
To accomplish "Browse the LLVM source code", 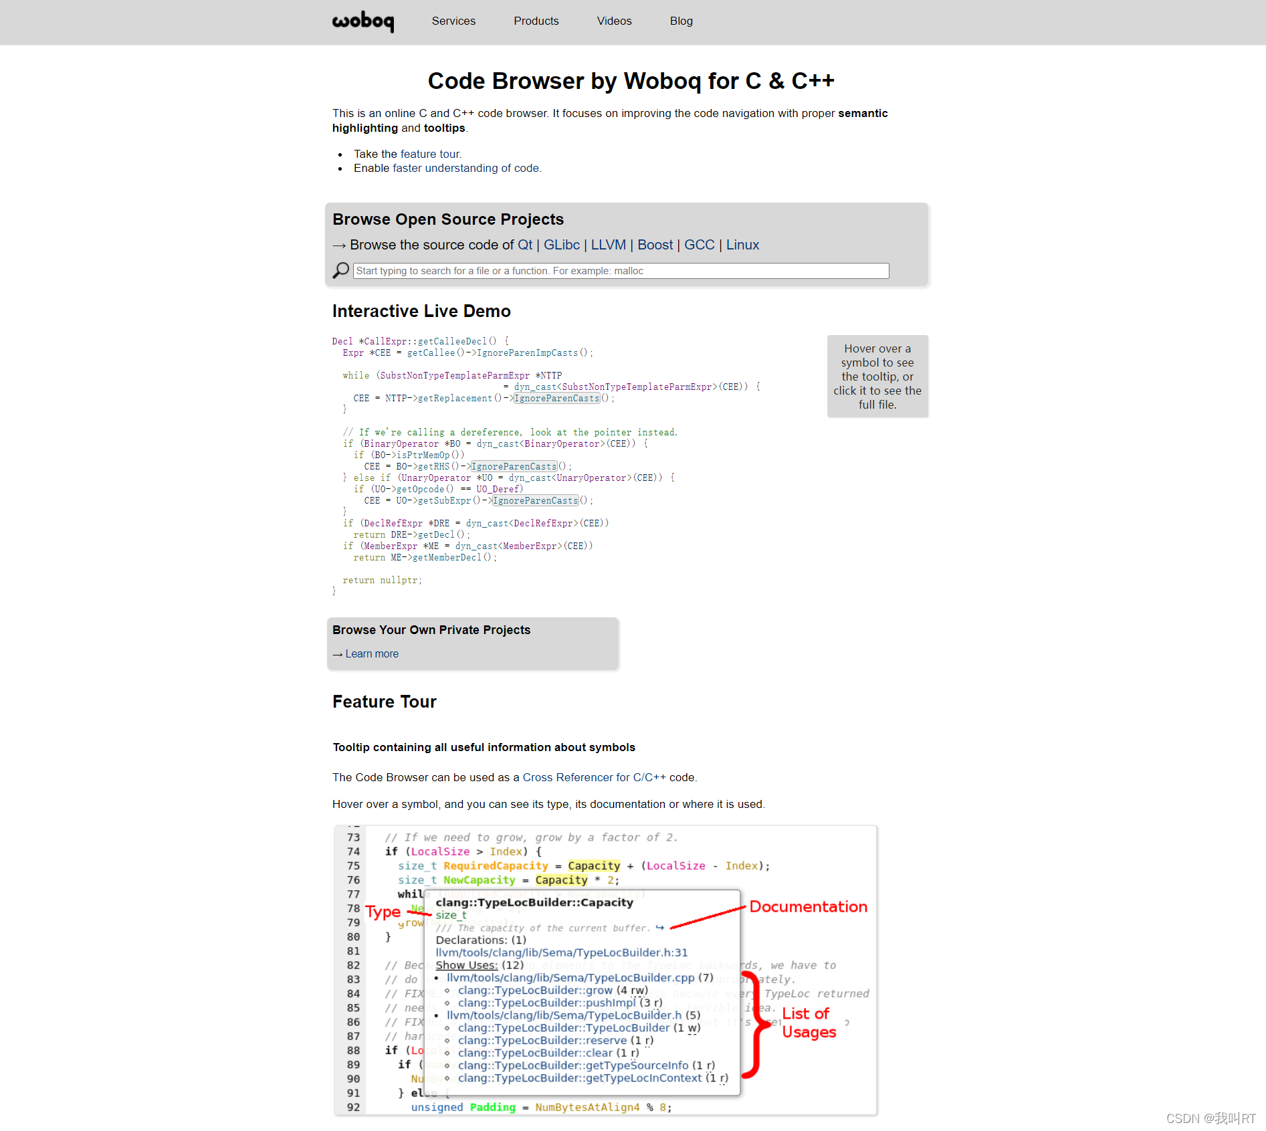I will 608,245.
